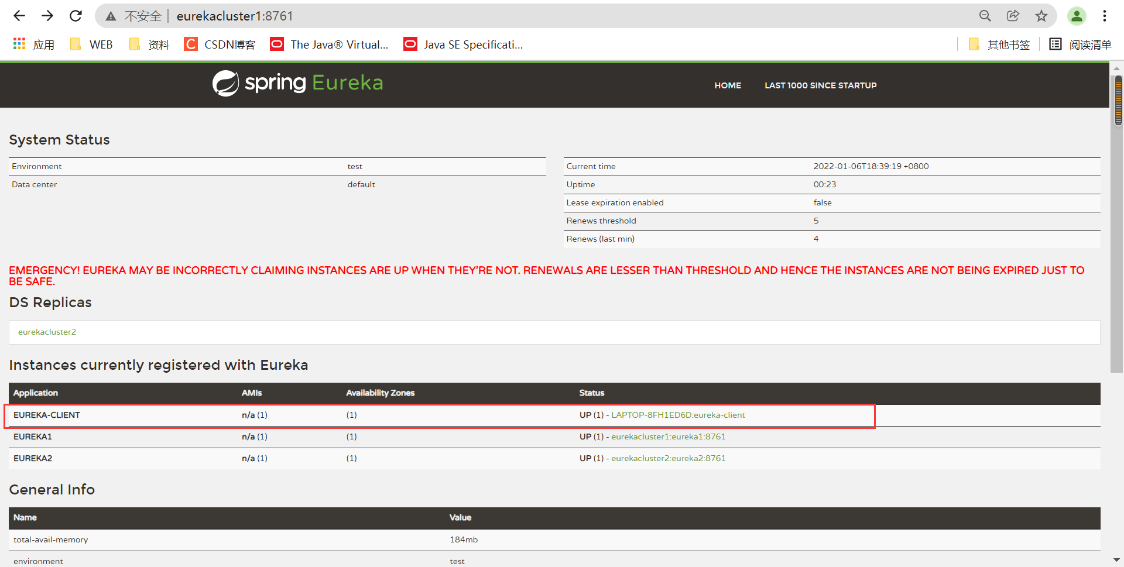Click the browser forward arrow

click(x=47, y=16)
